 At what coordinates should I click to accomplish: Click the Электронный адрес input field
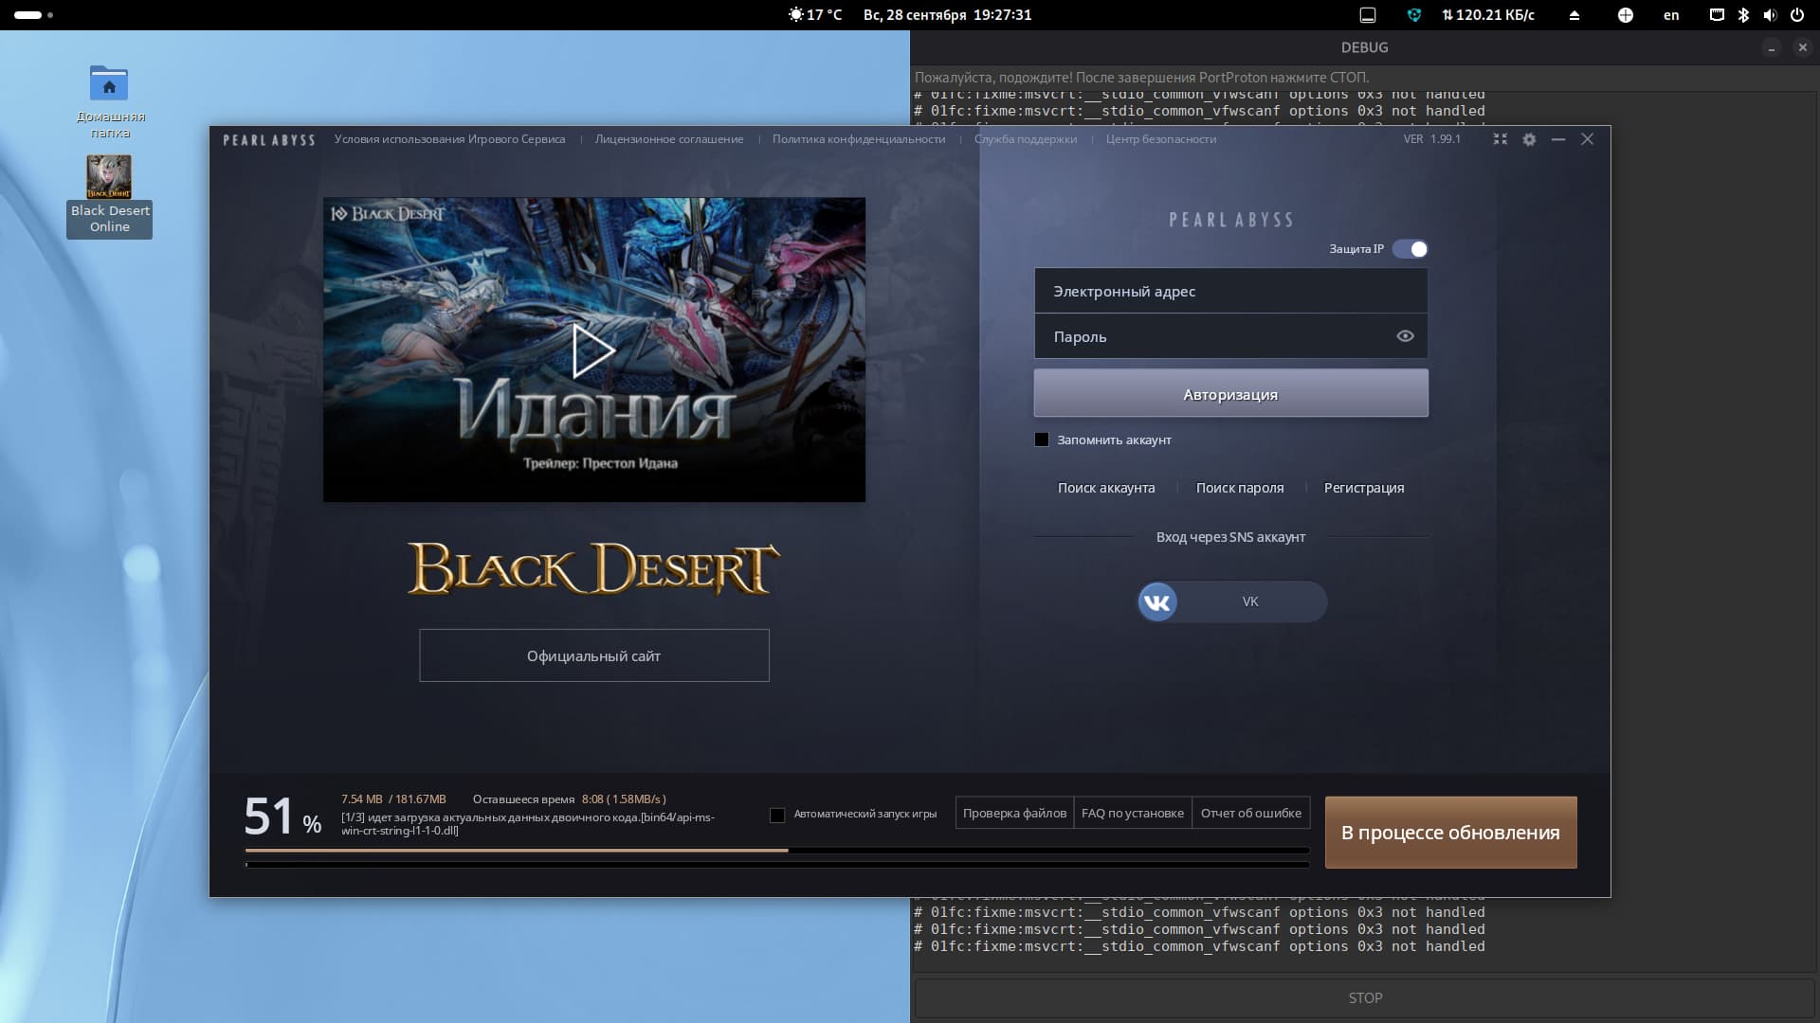[1230, 291]
